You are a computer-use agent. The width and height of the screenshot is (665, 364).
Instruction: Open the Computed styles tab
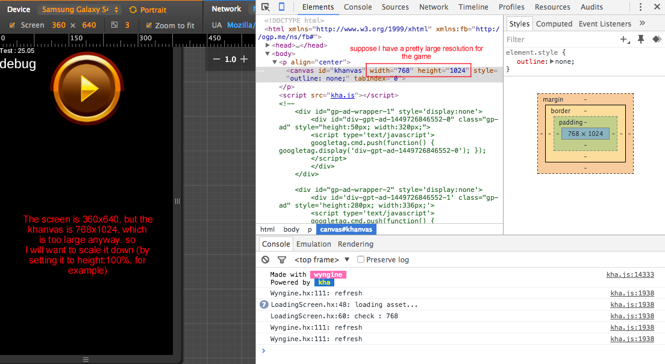click(554, 23)
